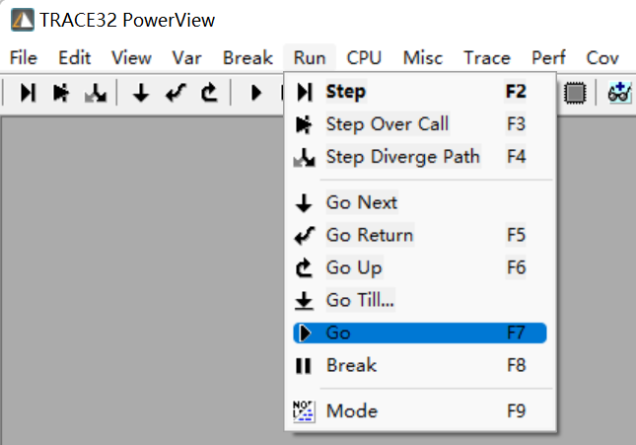
Task: Click the Step Over Call toolbar icon
Action: [61, 93]
